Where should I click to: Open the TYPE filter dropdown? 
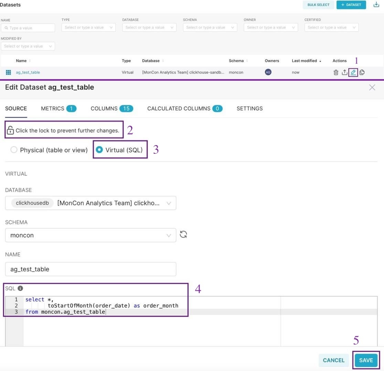89,28
